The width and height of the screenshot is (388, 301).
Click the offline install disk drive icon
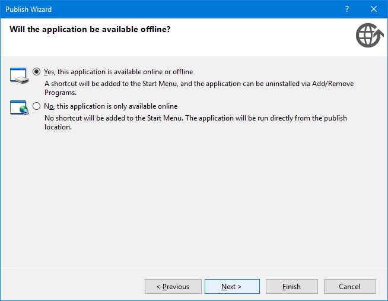tap(20, 75)
